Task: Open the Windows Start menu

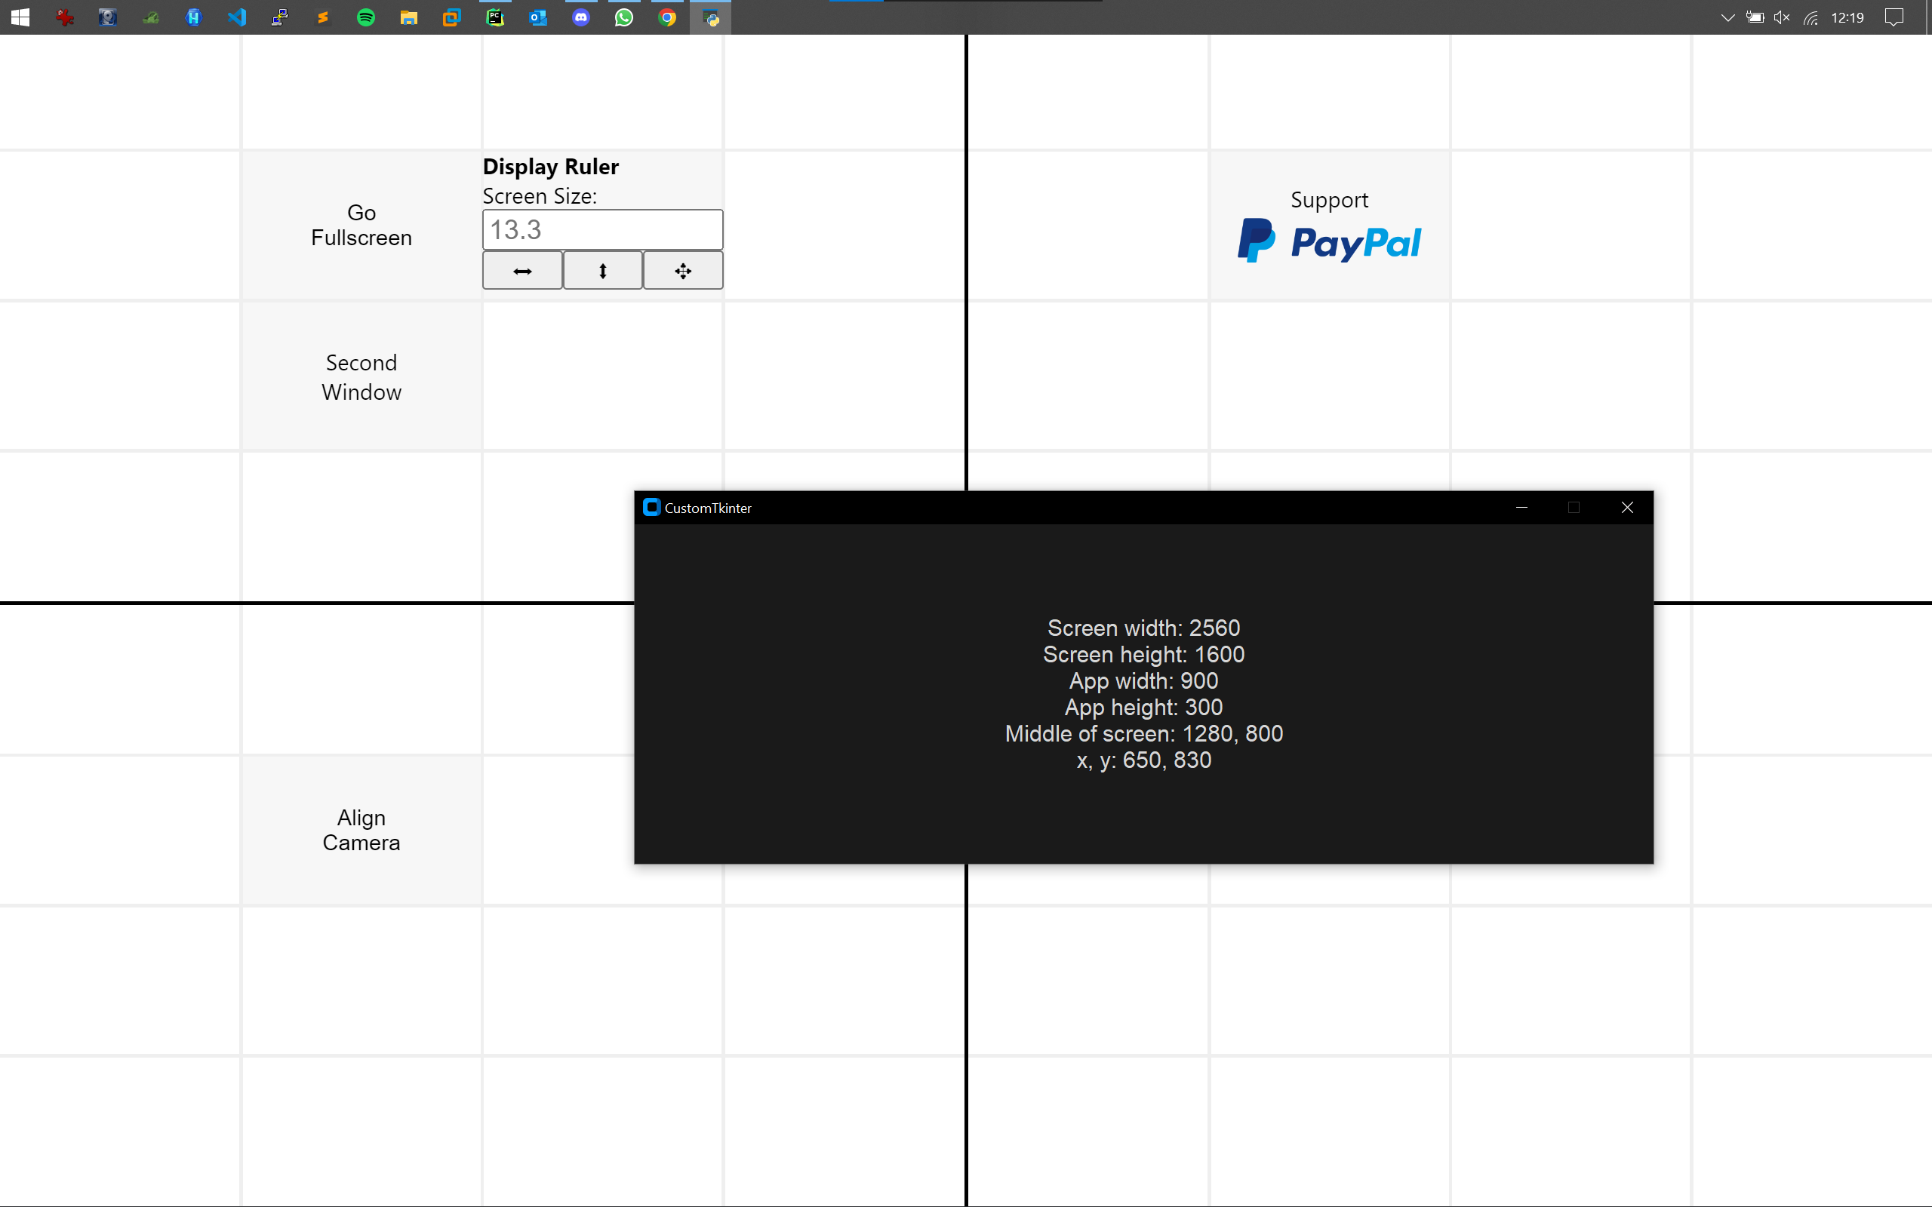Action: coord(21,17)
